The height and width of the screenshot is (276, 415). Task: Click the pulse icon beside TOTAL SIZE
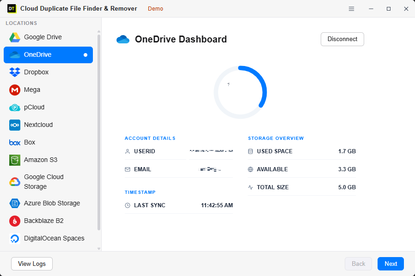coord(250,187)
